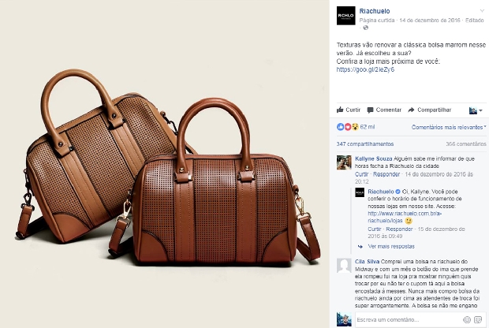Click the Compartilhar share arrow icon
489x328 pixels.
412,110
